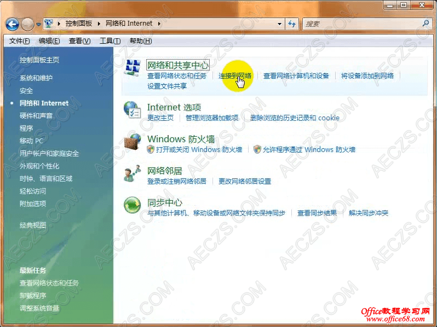Open recent task 调整系统音量

[x=39, y=308]
